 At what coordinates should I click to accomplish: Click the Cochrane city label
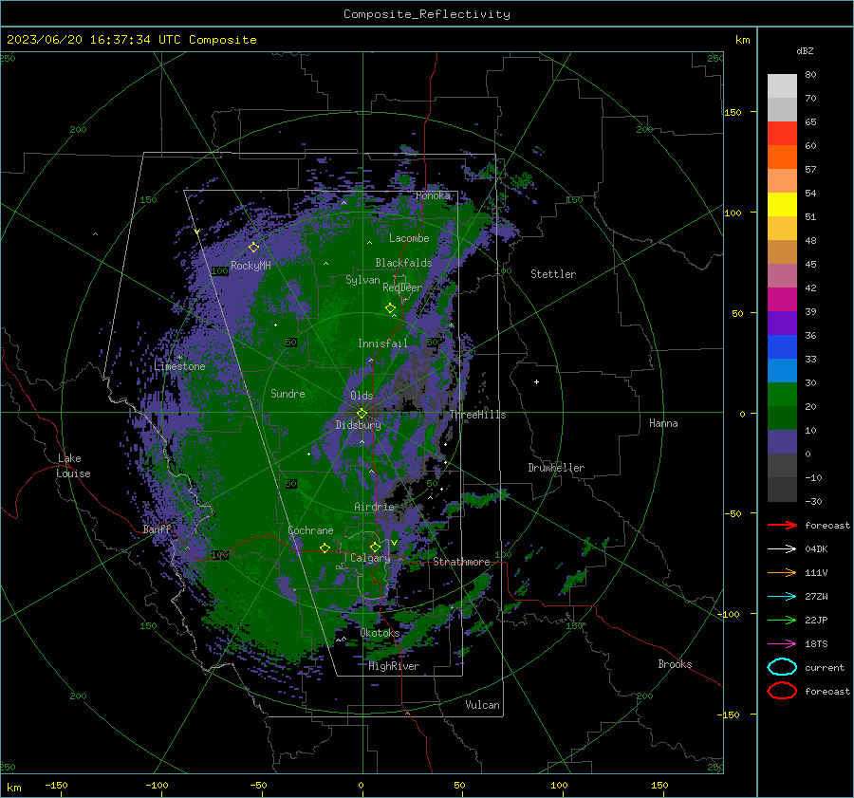(x=310, y=530)
